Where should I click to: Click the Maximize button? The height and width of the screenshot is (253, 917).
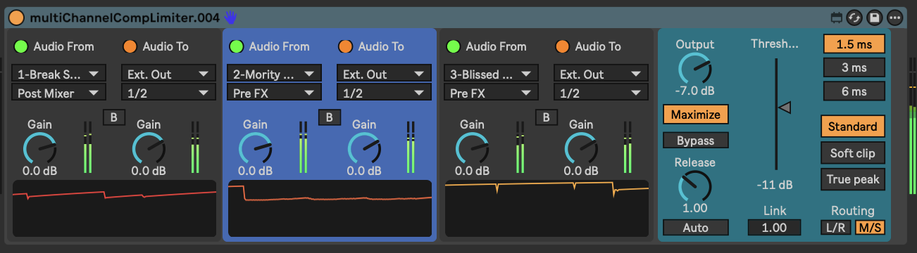pos(695,115)
